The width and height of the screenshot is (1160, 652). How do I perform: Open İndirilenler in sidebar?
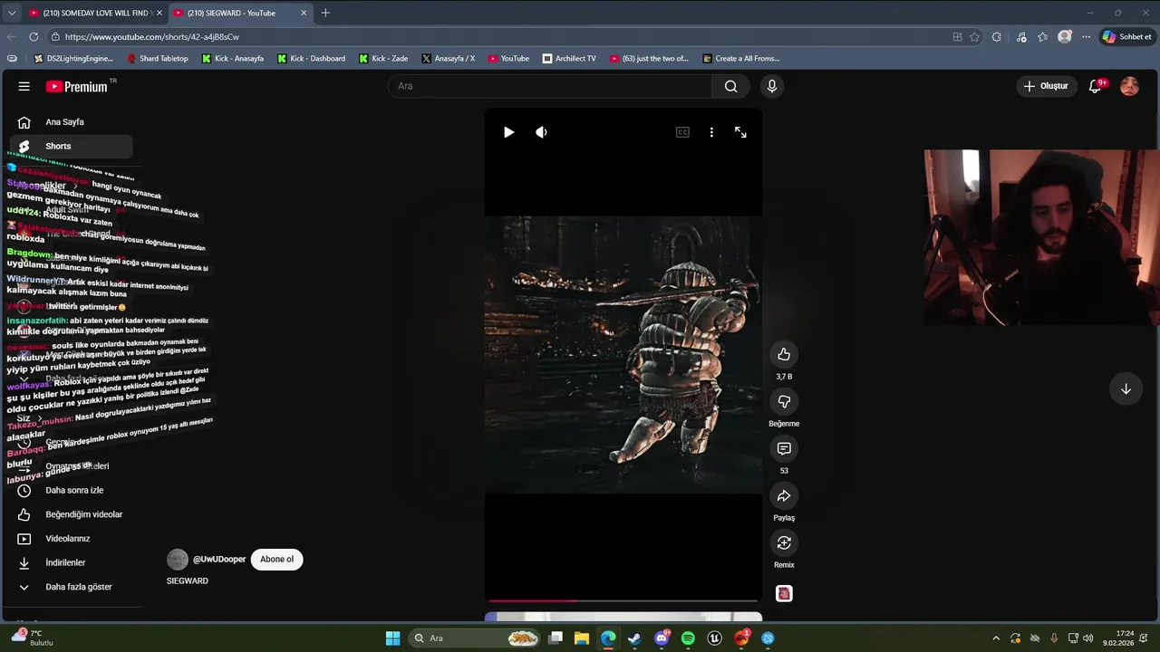click(x=71, y=562)
